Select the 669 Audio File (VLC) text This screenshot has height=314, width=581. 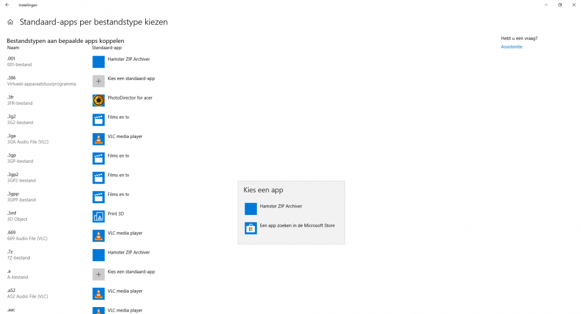[27, 239]
